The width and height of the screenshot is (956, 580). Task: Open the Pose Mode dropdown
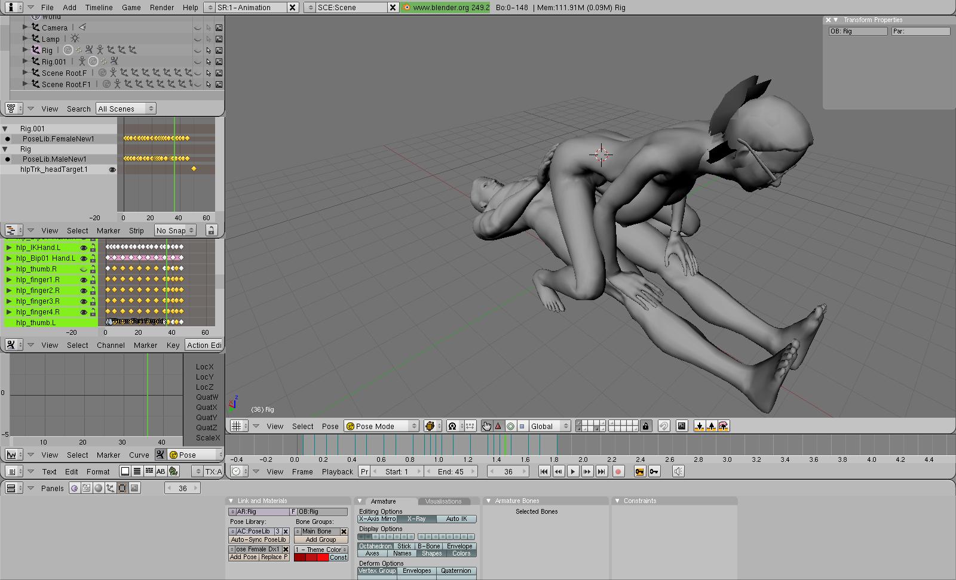(381, 426)
